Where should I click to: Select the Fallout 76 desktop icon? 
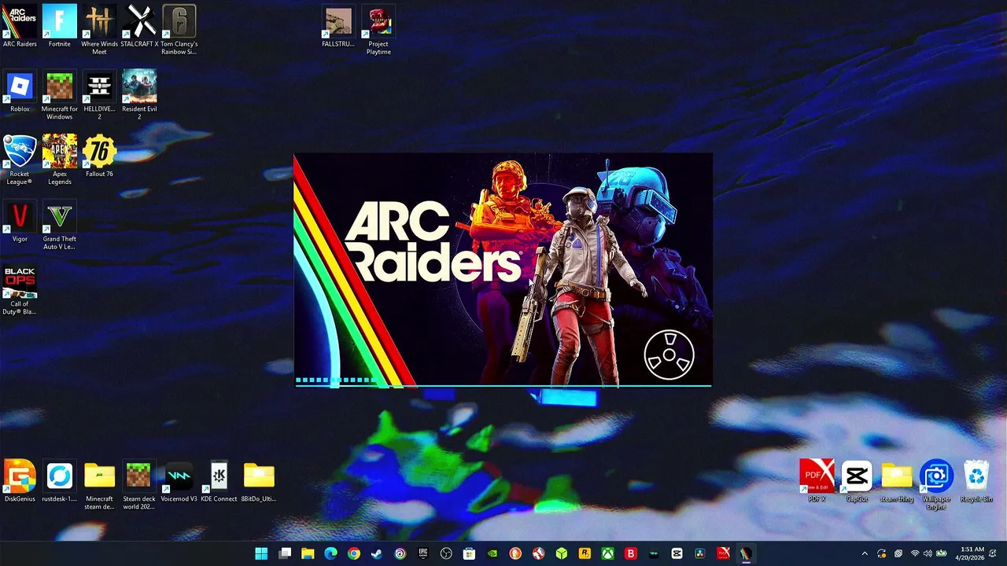click(x=99, y=156)
